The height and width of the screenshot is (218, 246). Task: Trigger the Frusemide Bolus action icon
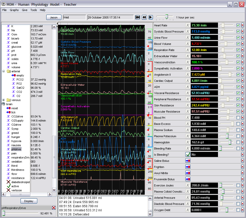click(x=188, y=179)
